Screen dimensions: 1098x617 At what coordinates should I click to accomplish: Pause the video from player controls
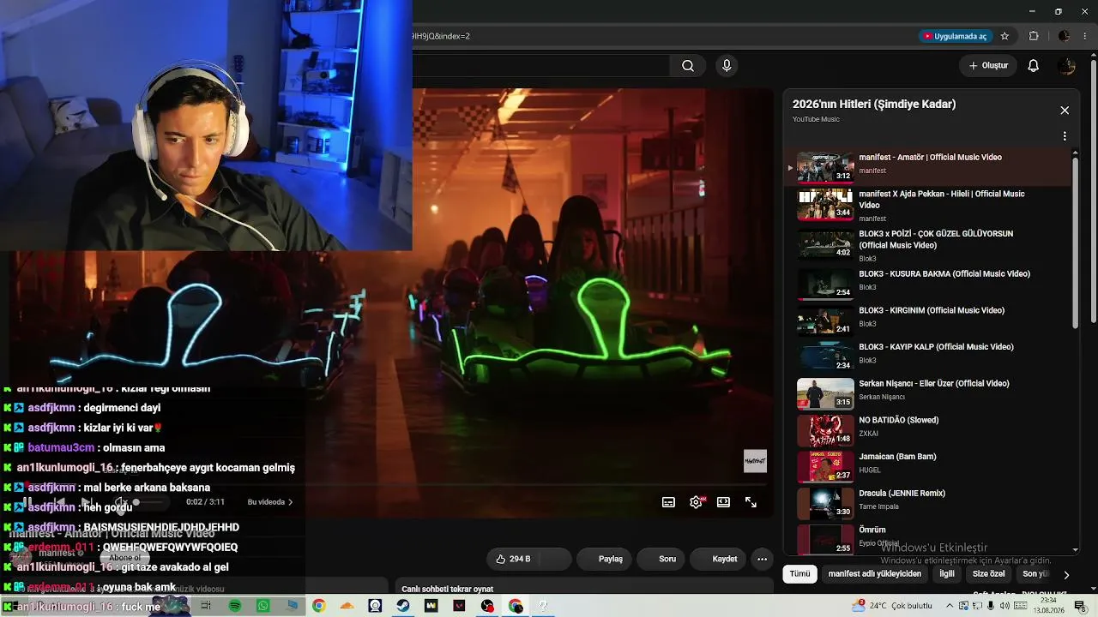27,502
